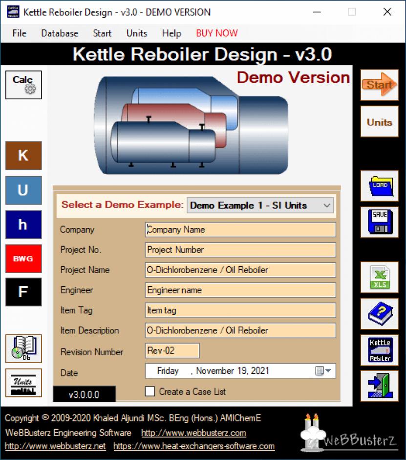Click the Revision Number label

click(92, 352)
